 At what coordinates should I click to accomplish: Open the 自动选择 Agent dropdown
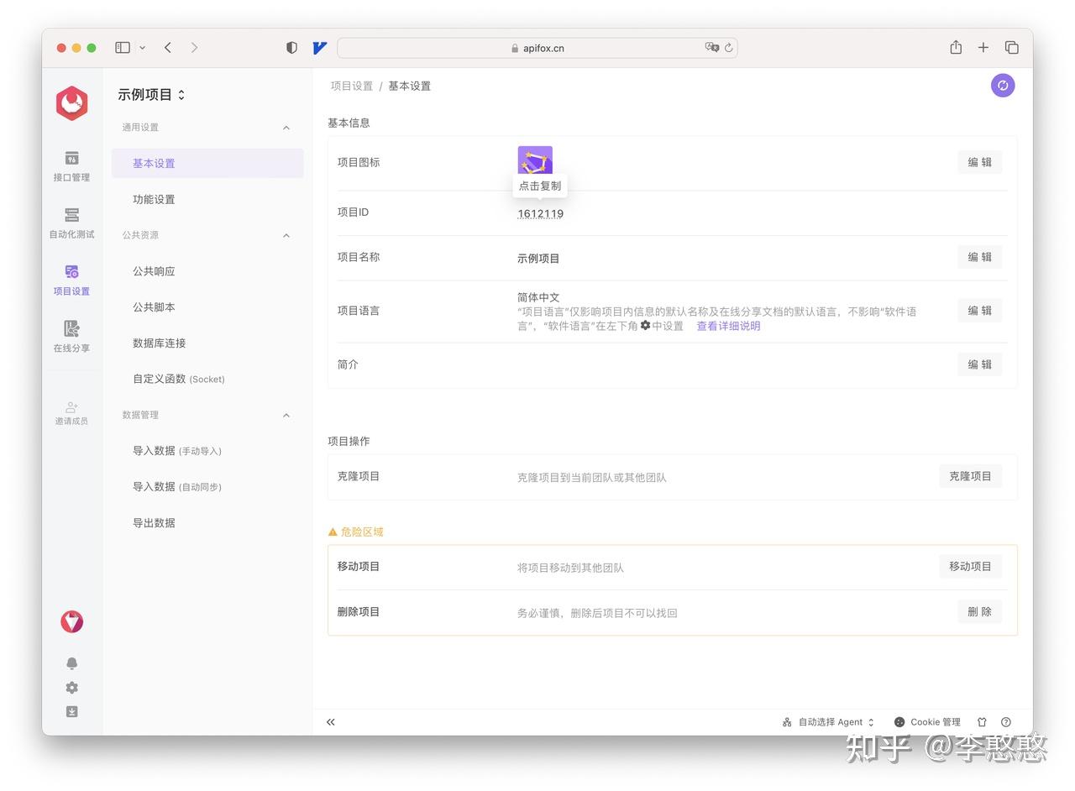(829, 721)
